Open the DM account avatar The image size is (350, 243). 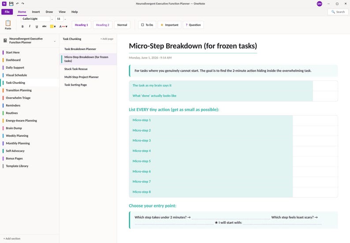320,4
